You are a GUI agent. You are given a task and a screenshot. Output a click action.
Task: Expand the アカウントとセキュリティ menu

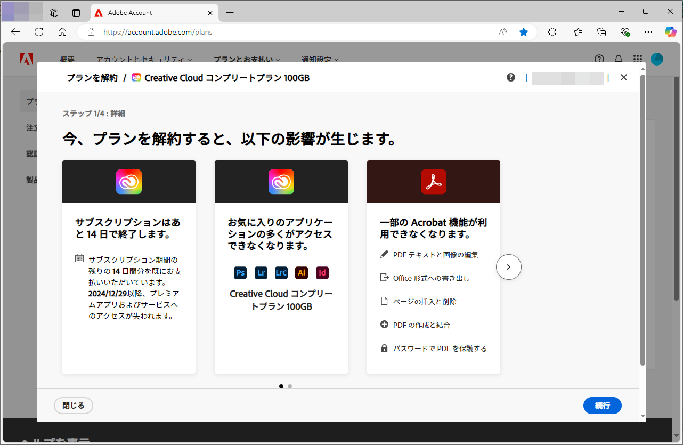point(144,60)
